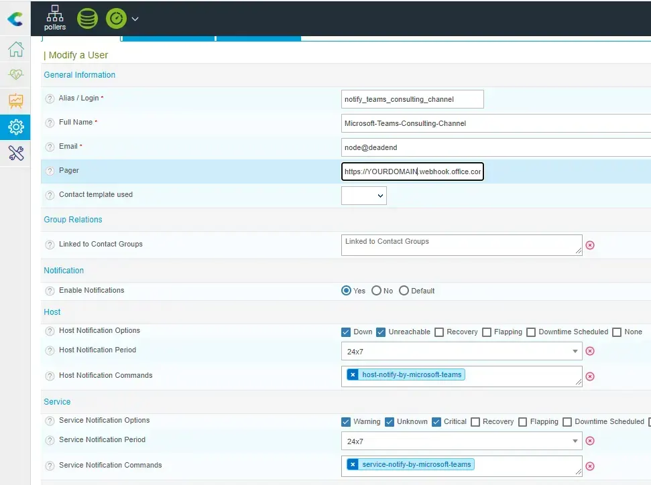
Task: Uncheck service Warning notification option
Action: [x=346, y=422]
